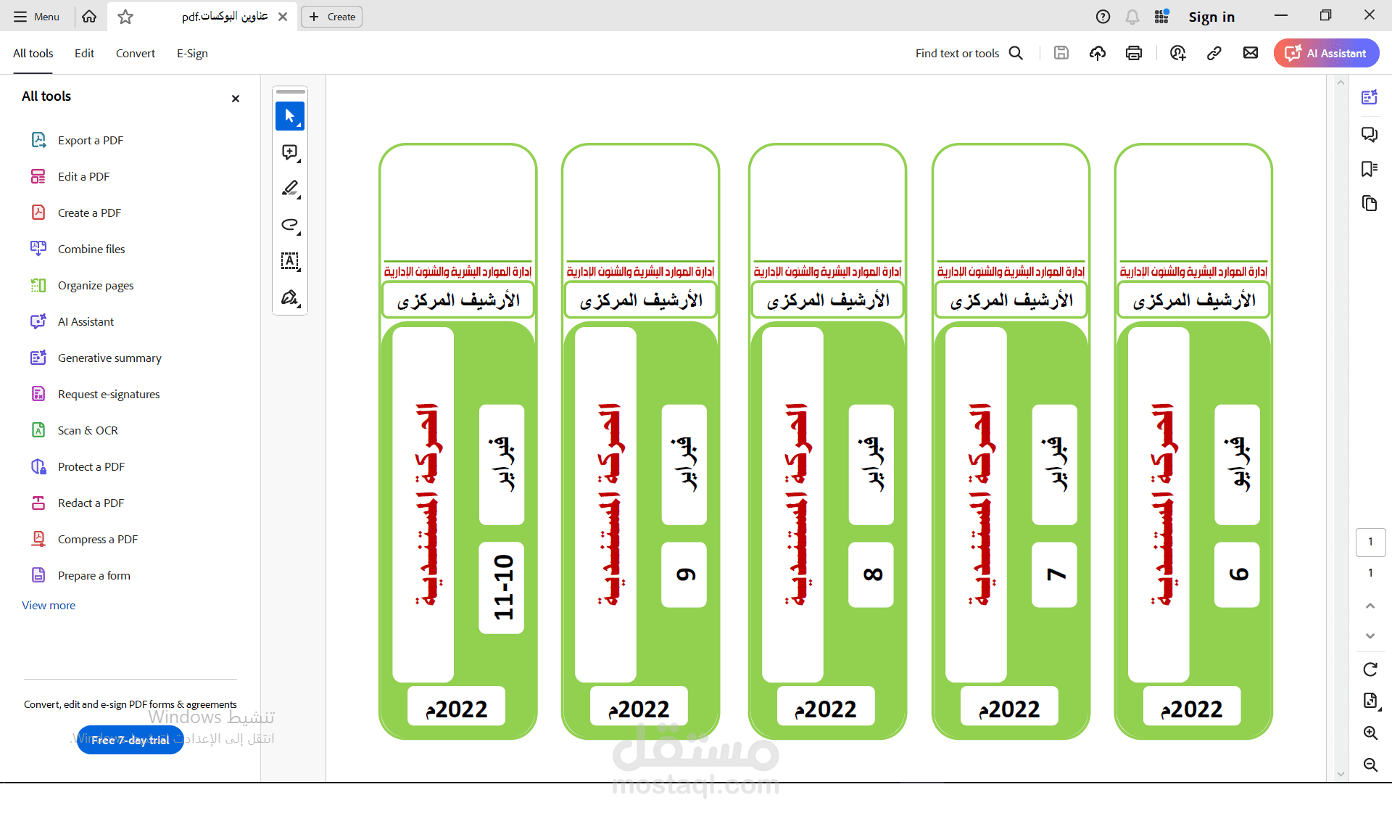Image resolution: width=1392 pixels, height=816 pixels.
Task: Go to the Home icon
Action: 89,17
